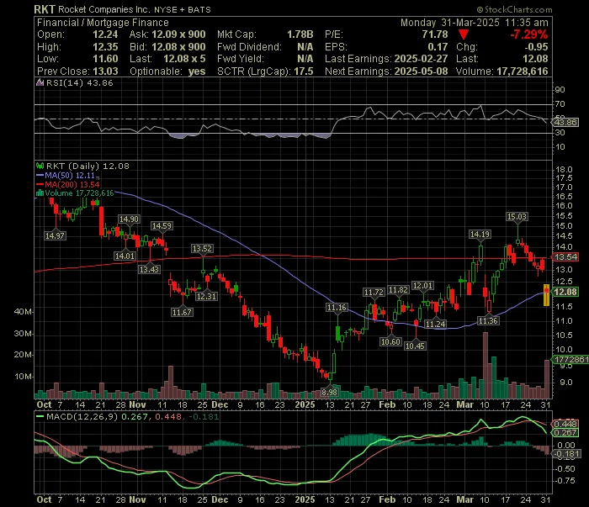
Task: Click the -7.29% change percentage
Action: point(529,34)
